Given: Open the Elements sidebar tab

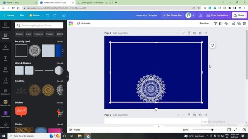Looking at the screenshot, I should pos(5,36).
